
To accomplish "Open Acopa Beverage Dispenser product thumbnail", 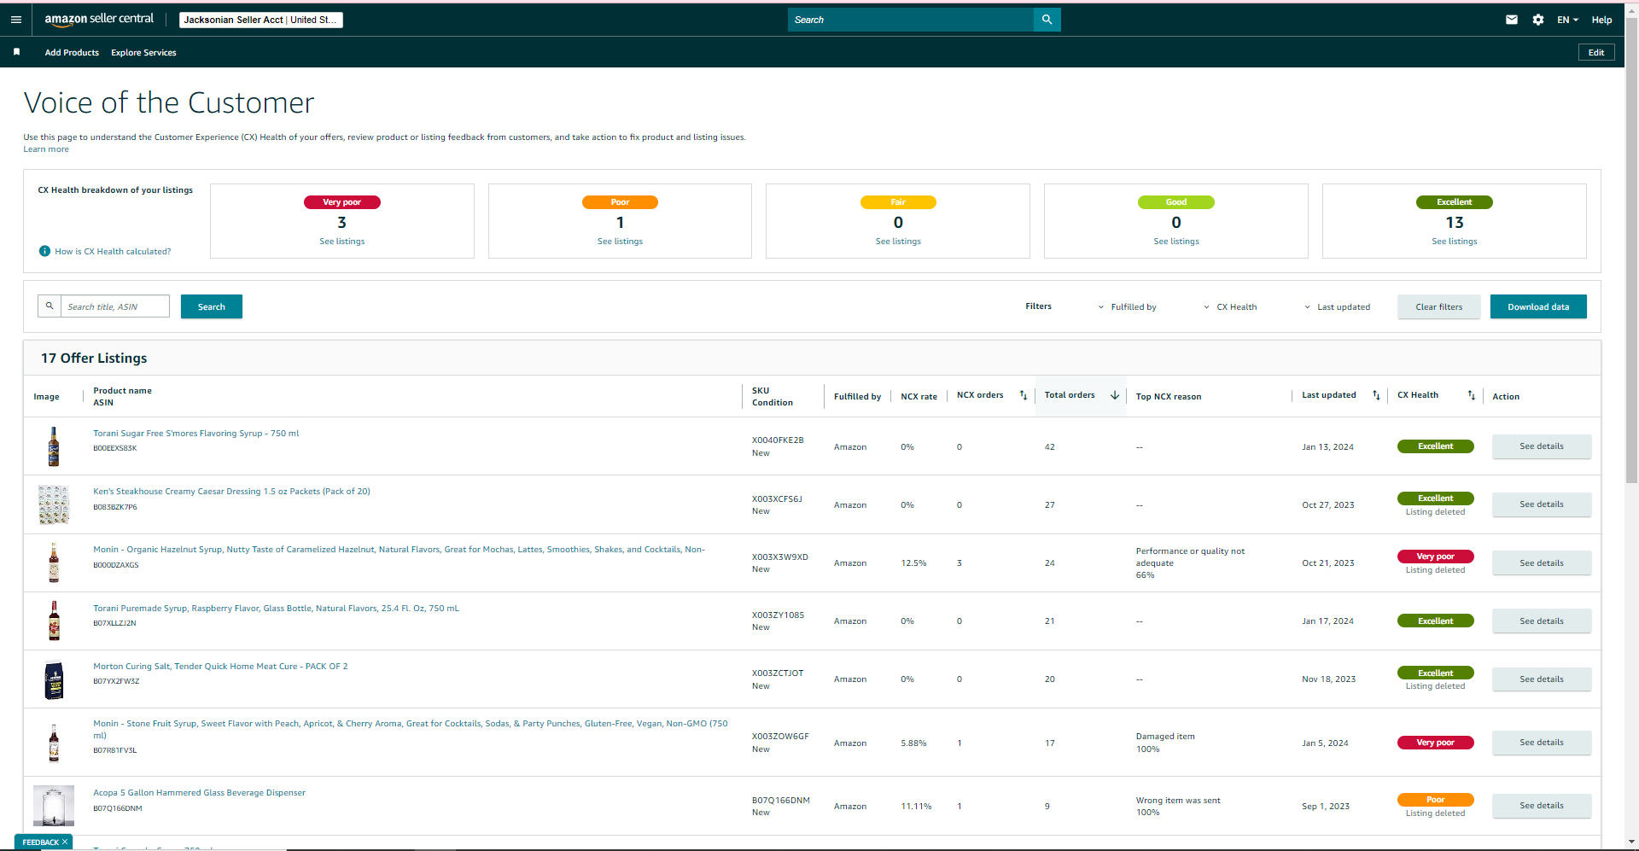I will pos(54,806).
